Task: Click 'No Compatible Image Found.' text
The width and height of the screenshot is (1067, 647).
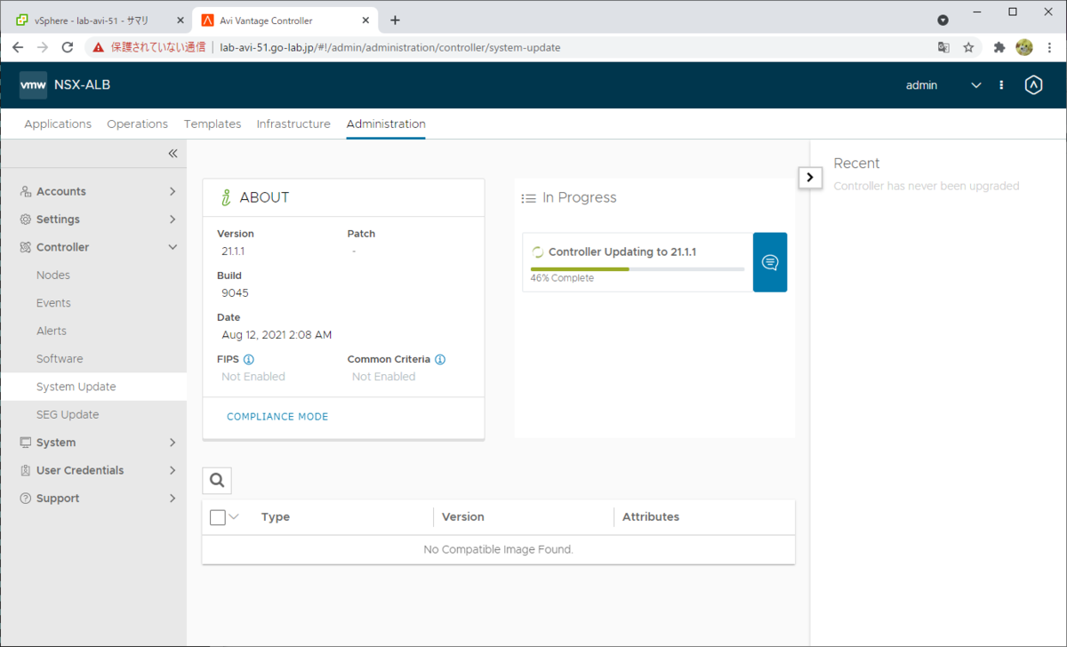Action: (x=499, y=550)
